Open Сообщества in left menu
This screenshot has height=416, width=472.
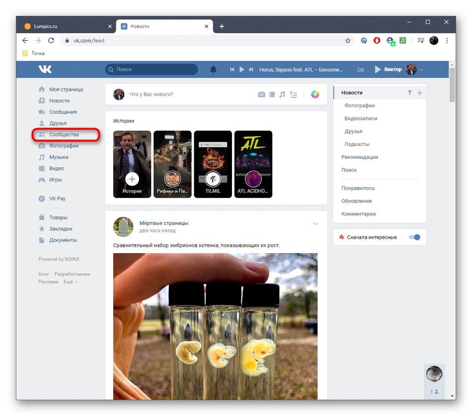pyautogui.click(x=64, y=135)
